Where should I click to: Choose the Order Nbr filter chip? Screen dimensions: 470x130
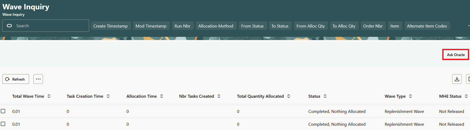coord(373,26)
